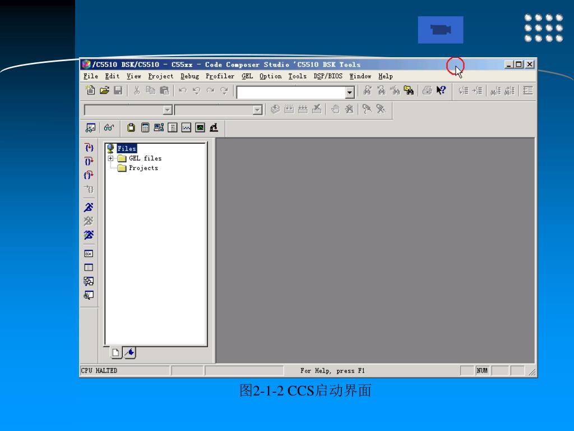Click the Print icon
Screen dimensions: 574x431
tap(427, 90)
